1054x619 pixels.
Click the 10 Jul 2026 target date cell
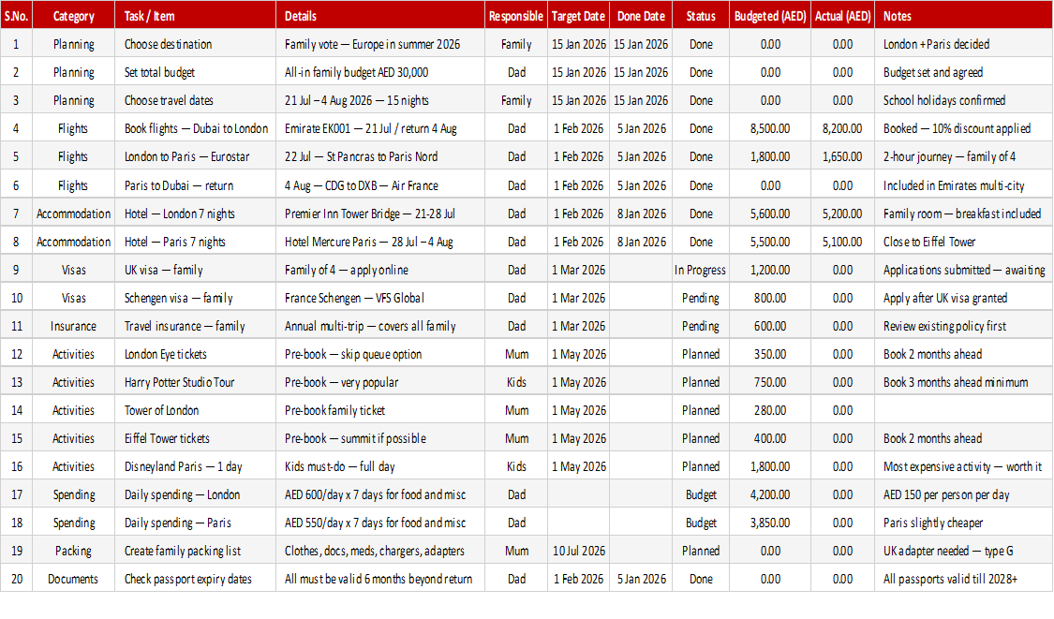pyautogui.click(x=578, y=551)
